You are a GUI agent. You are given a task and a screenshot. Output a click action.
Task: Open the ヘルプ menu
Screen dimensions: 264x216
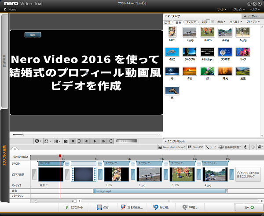click(255, 10)
